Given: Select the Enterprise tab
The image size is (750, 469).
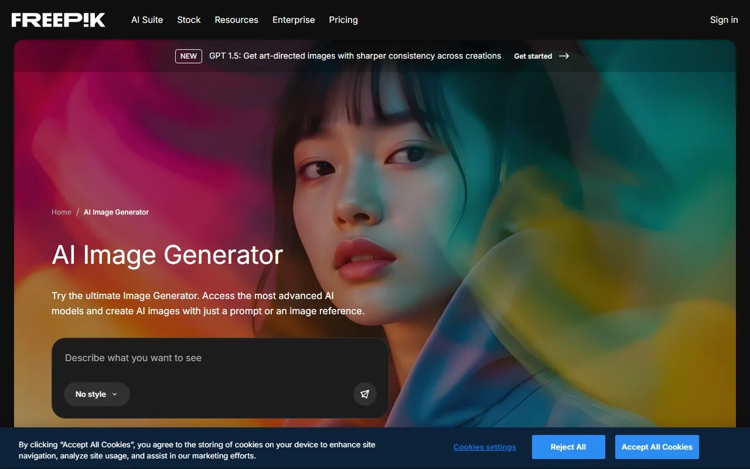Looking at the screenshot, I should pyautogui.click(x=294, y=19).
